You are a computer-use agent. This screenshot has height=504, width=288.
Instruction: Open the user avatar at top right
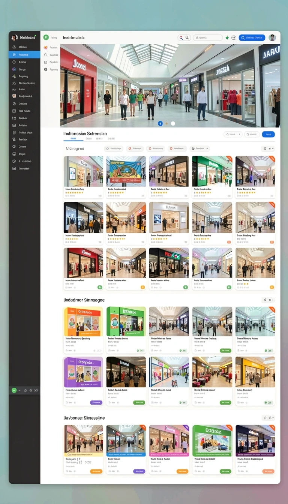pyautogui.click(x=272, y=37)
